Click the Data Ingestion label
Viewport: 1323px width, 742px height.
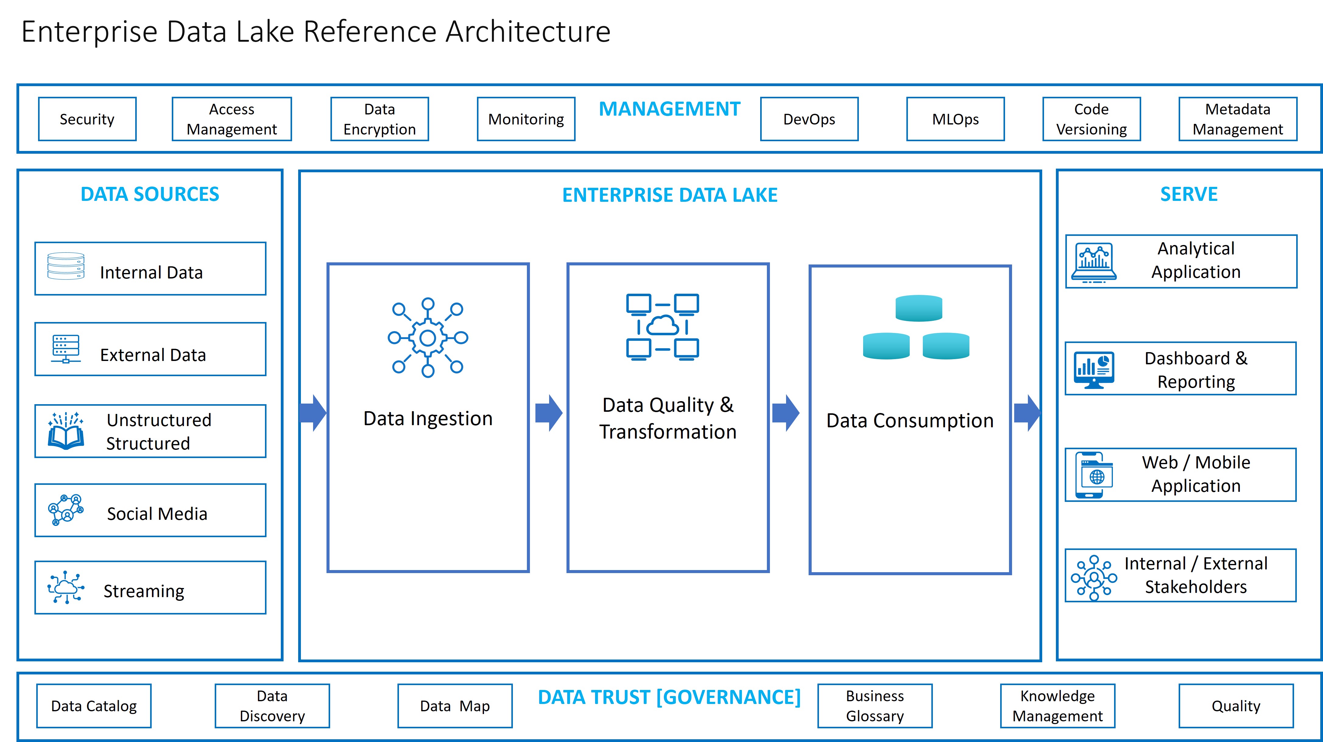coord(428,419)
